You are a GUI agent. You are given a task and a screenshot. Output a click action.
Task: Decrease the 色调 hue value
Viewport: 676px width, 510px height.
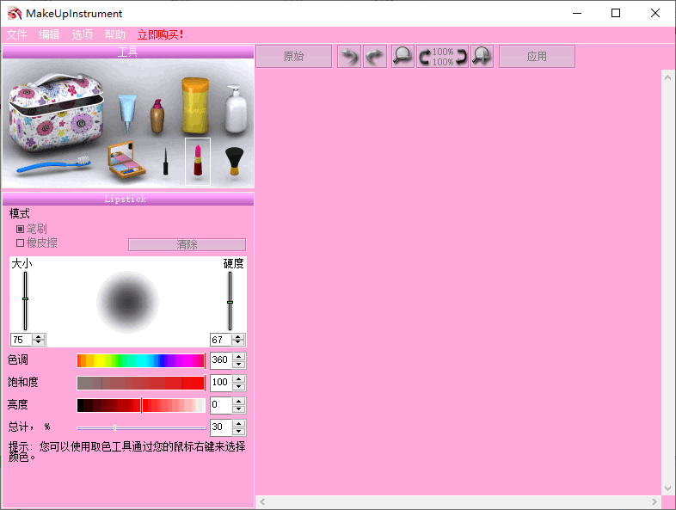(x=239, y=365)
